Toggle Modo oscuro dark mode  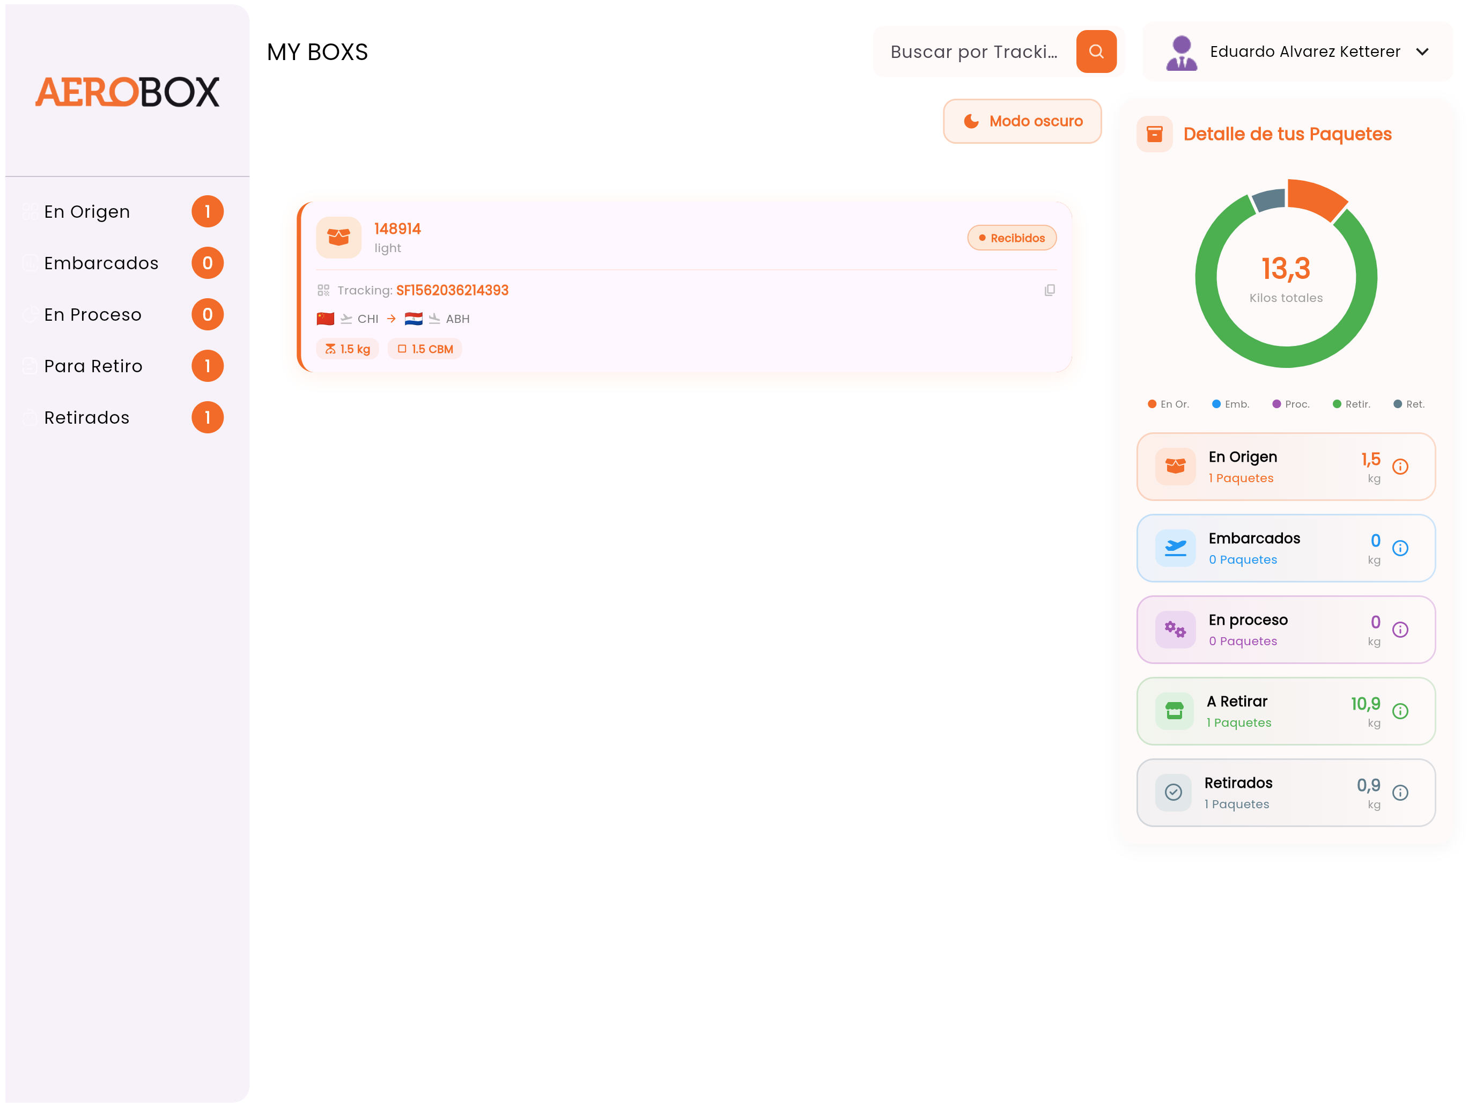[x=1022, y=121]
